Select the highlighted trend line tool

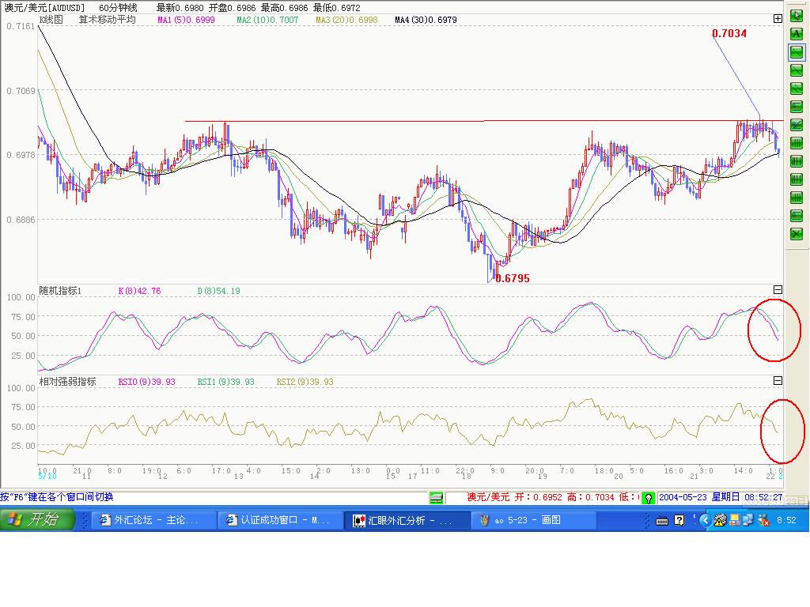click(x=797, y=51)
